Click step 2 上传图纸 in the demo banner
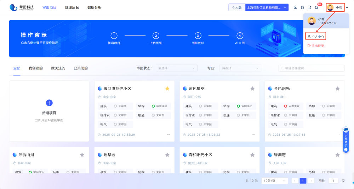Viewport: 354px width, 189px height. tap(156, 36)
